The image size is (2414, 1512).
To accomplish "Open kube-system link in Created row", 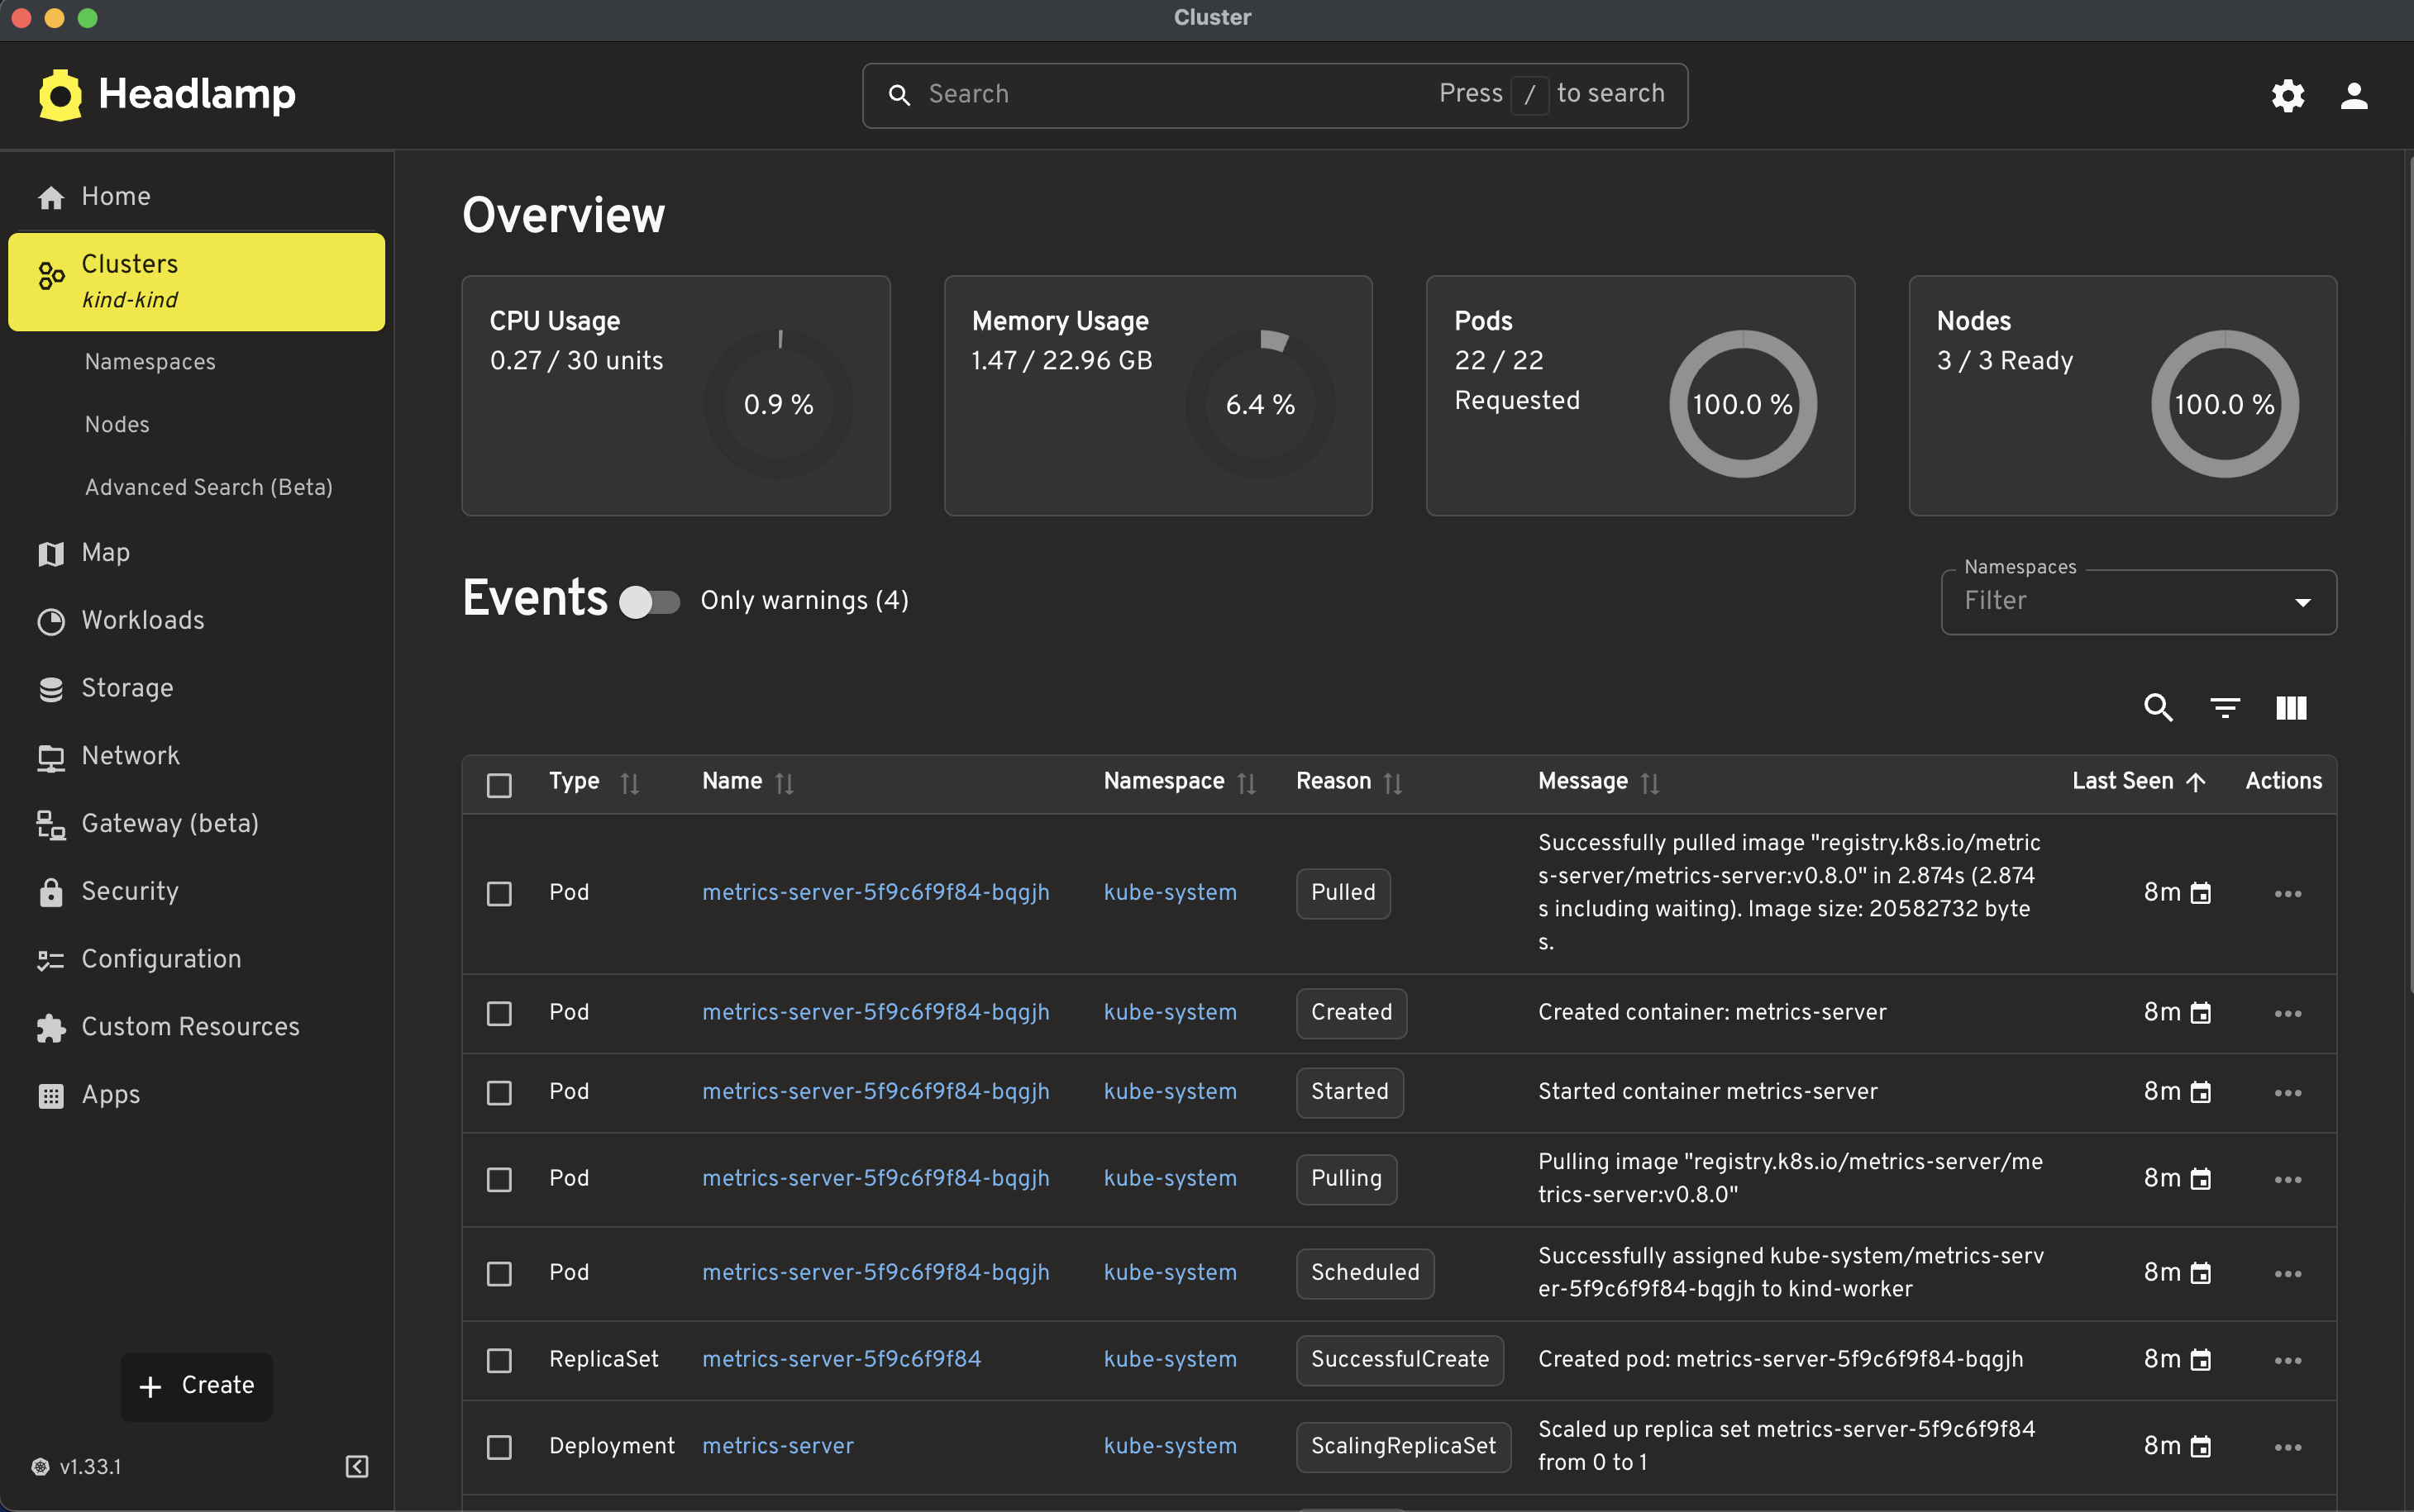I will 1170,1012.
